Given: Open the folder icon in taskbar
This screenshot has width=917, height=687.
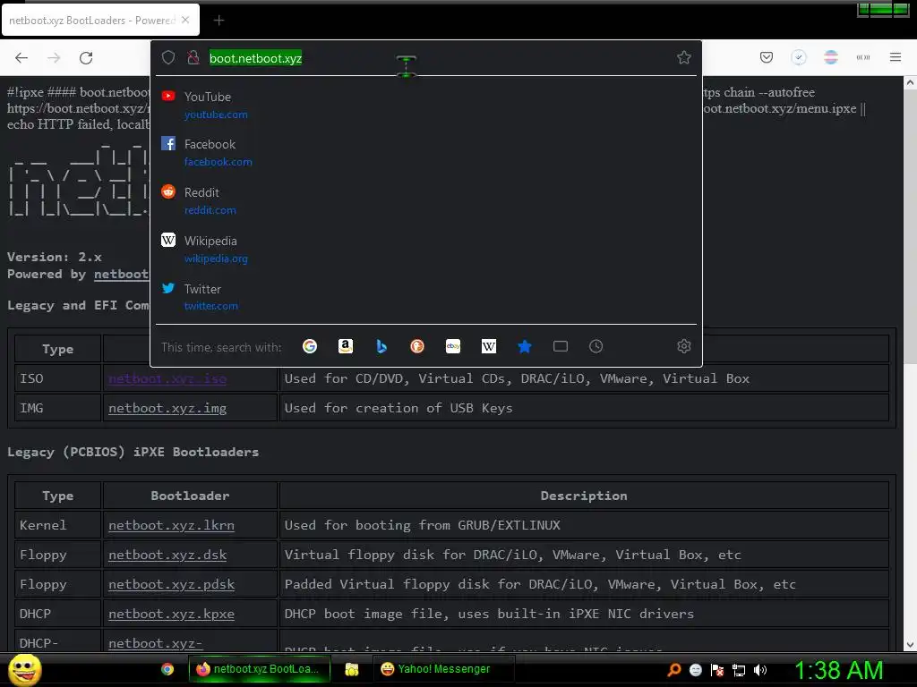Looking at the screenshot, I should point(351,669).
